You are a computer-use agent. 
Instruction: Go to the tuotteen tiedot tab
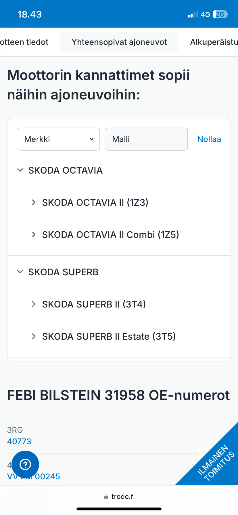(24, 42)
